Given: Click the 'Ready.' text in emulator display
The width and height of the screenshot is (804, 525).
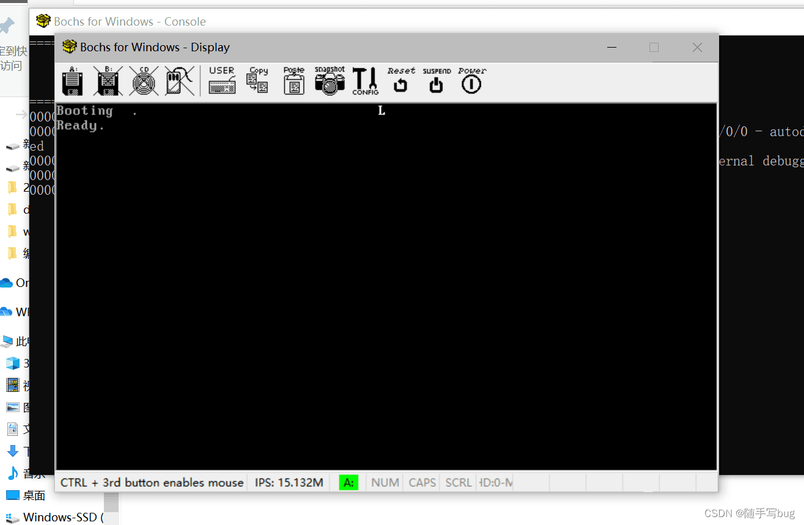Looking at the screenshot, I should point(81,125).
